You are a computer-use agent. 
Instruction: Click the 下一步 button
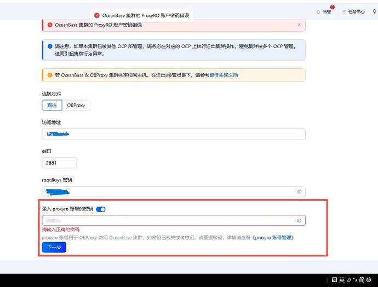point(54,248)
